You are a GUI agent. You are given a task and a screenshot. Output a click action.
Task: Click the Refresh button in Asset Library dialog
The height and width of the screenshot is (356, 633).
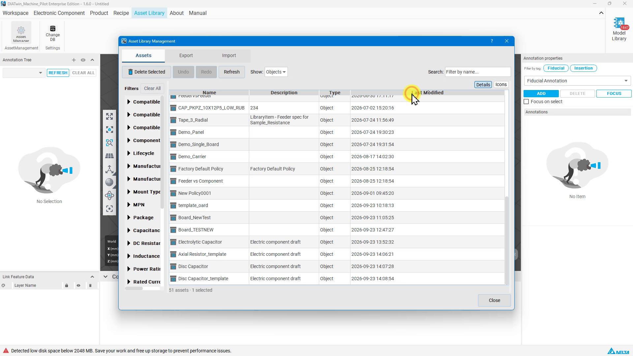(231, 72)
